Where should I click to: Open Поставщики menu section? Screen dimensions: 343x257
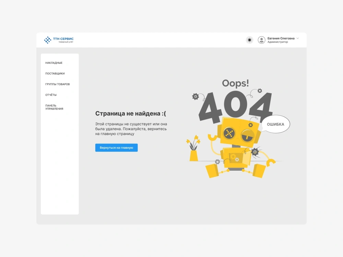pyautogui.click(x=55, y=73)
